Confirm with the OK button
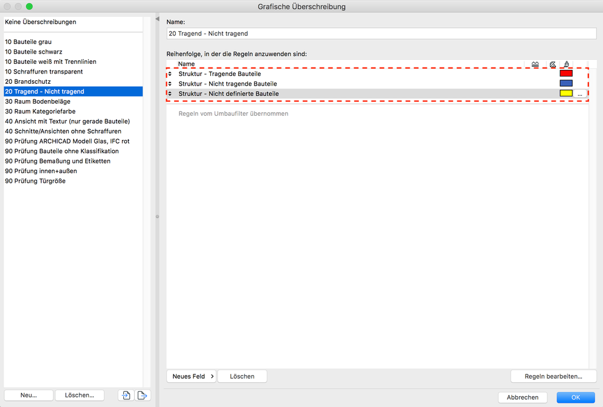The width and height of the screenshot is (603, 407). [x=576, y=397]
